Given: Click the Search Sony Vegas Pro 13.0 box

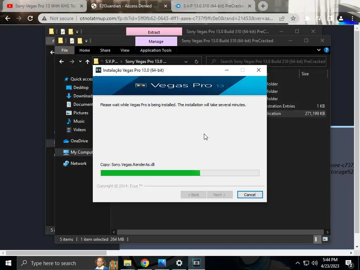Looking at the screenshot, I should pyautogui.click(x=266, y=62).
